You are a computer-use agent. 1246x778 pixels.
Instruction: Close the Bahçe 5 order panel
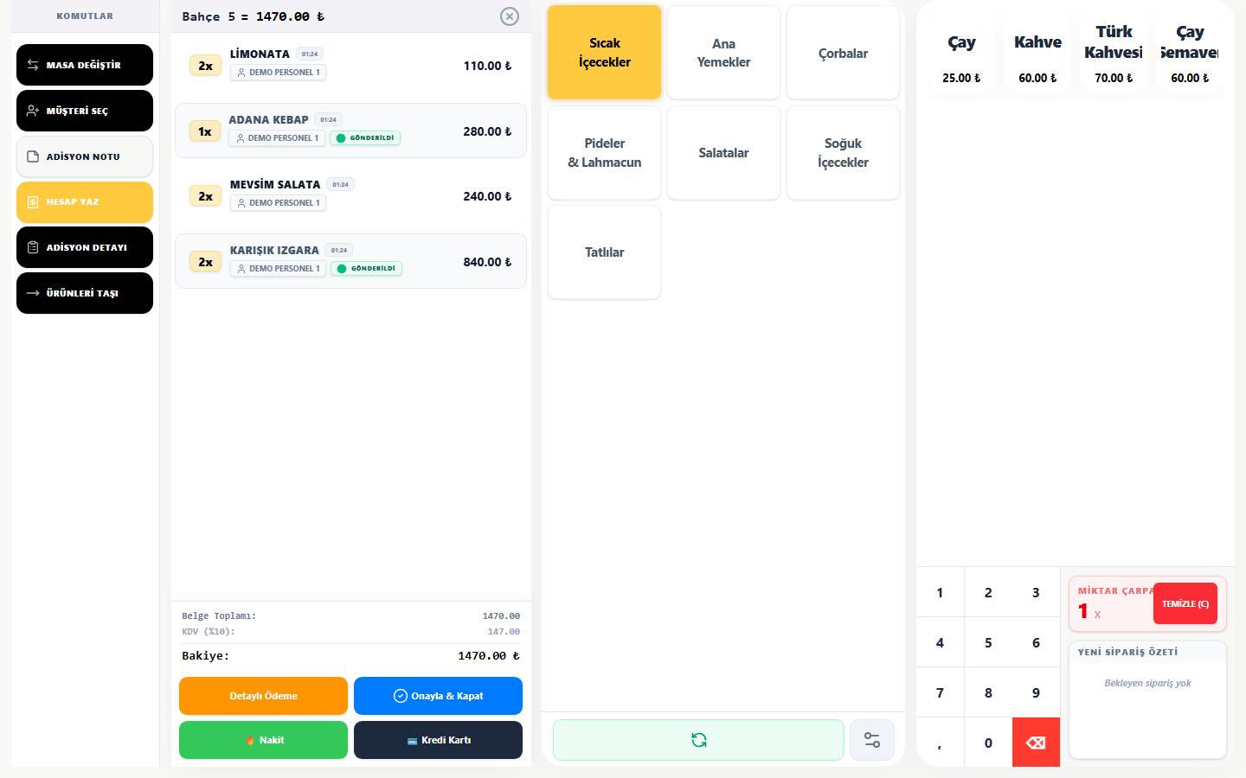pyautogui.click(x=510, y=16)
